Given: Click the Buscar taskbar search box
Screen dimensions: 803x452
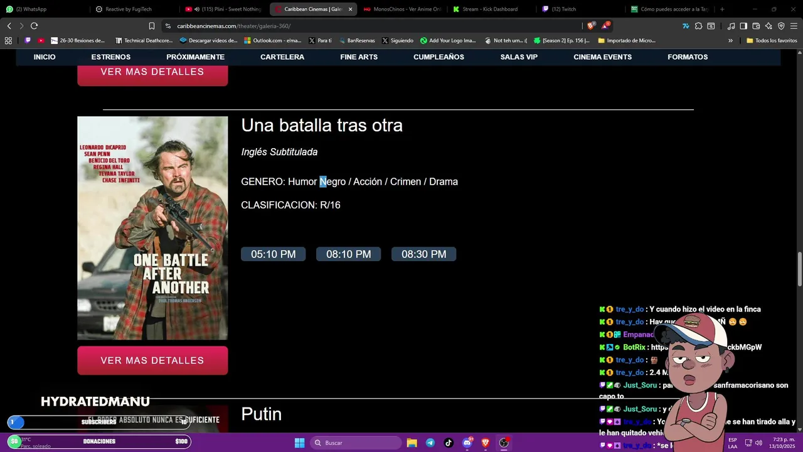Looking at the screenshot, I should [x=356, y=443].
